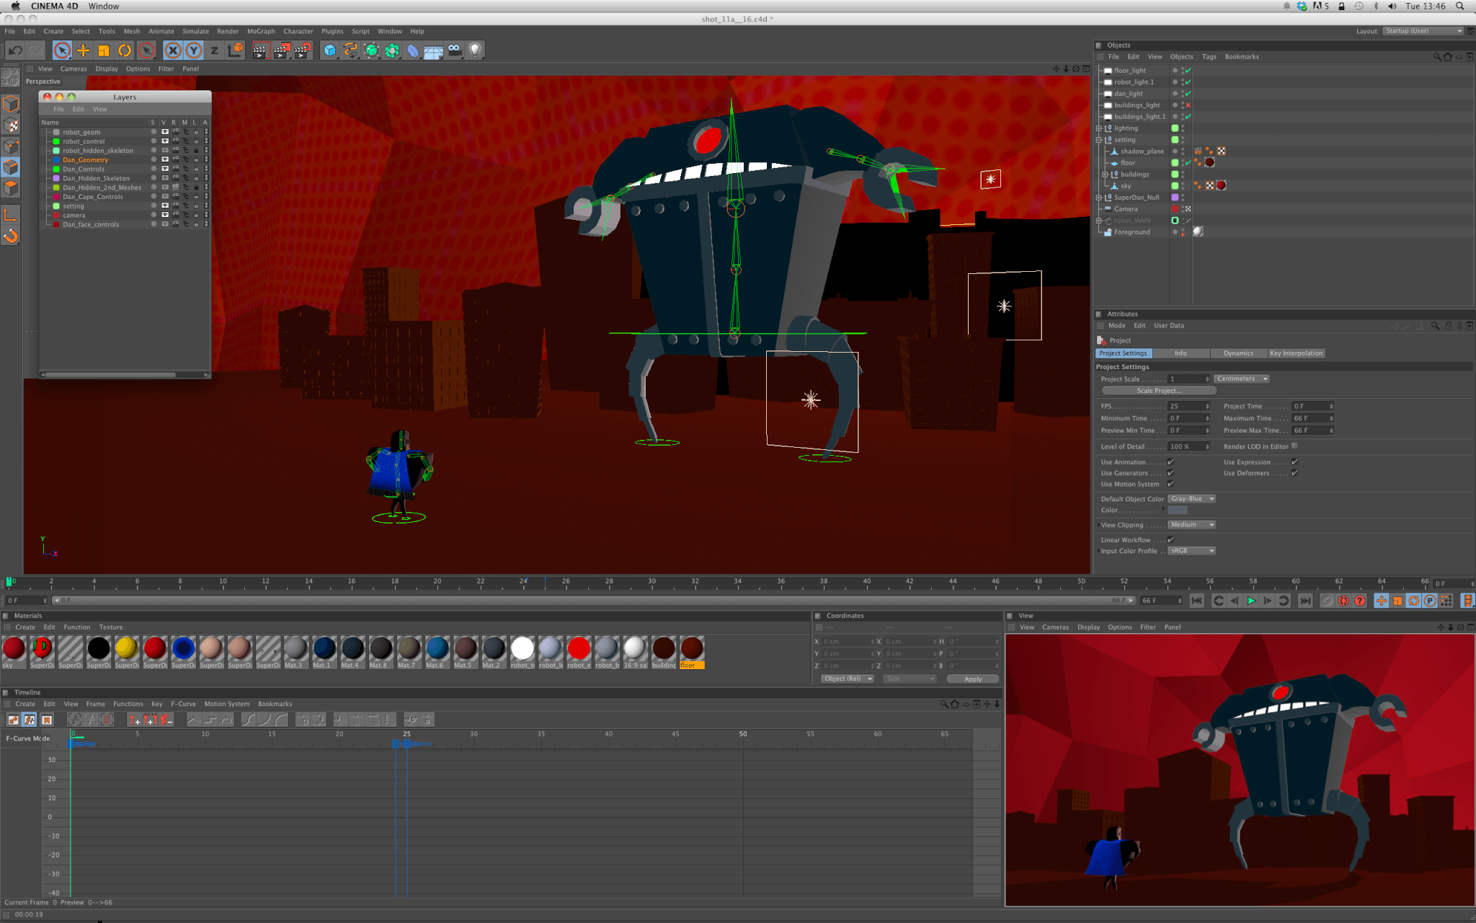The image size is (1476, 923).
Task: Click the Camera object icon
Action: coord(454,50)
